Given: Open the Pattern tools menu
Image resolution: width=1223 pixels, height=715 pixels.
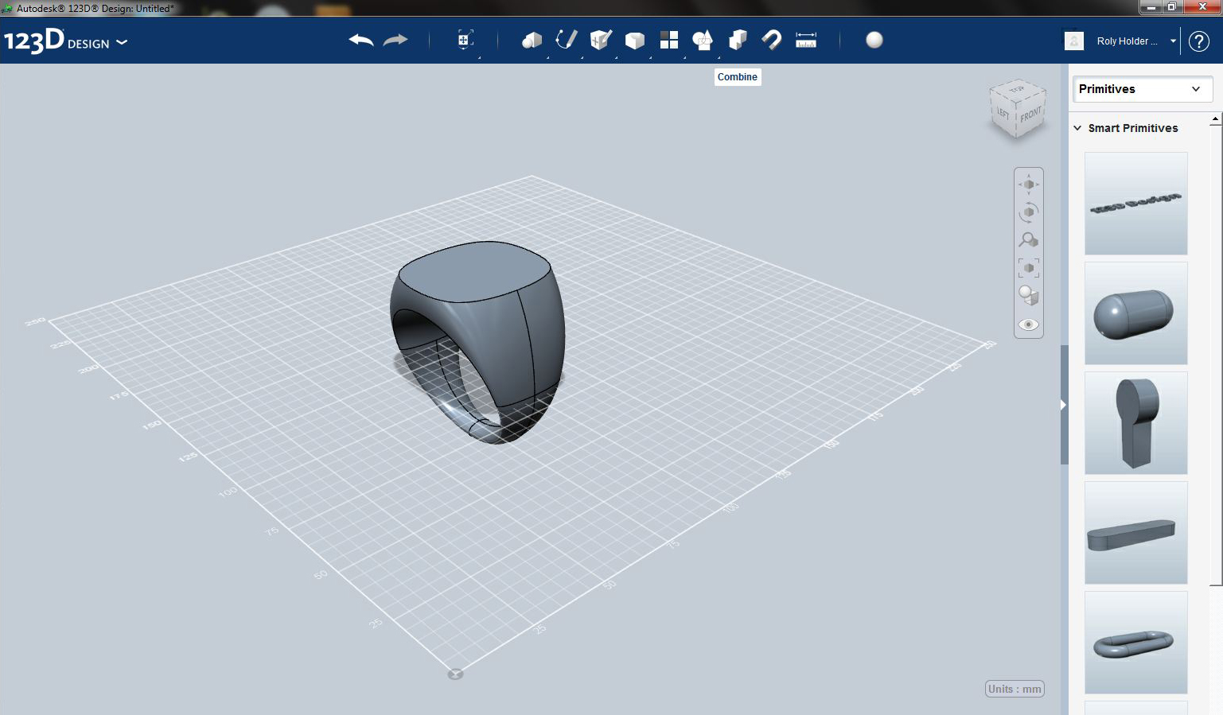Looking at the screenshot, I should [669, 40].
